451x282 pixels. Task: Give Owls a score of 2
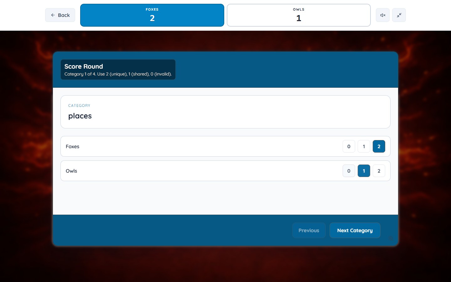tap(379, 171)
